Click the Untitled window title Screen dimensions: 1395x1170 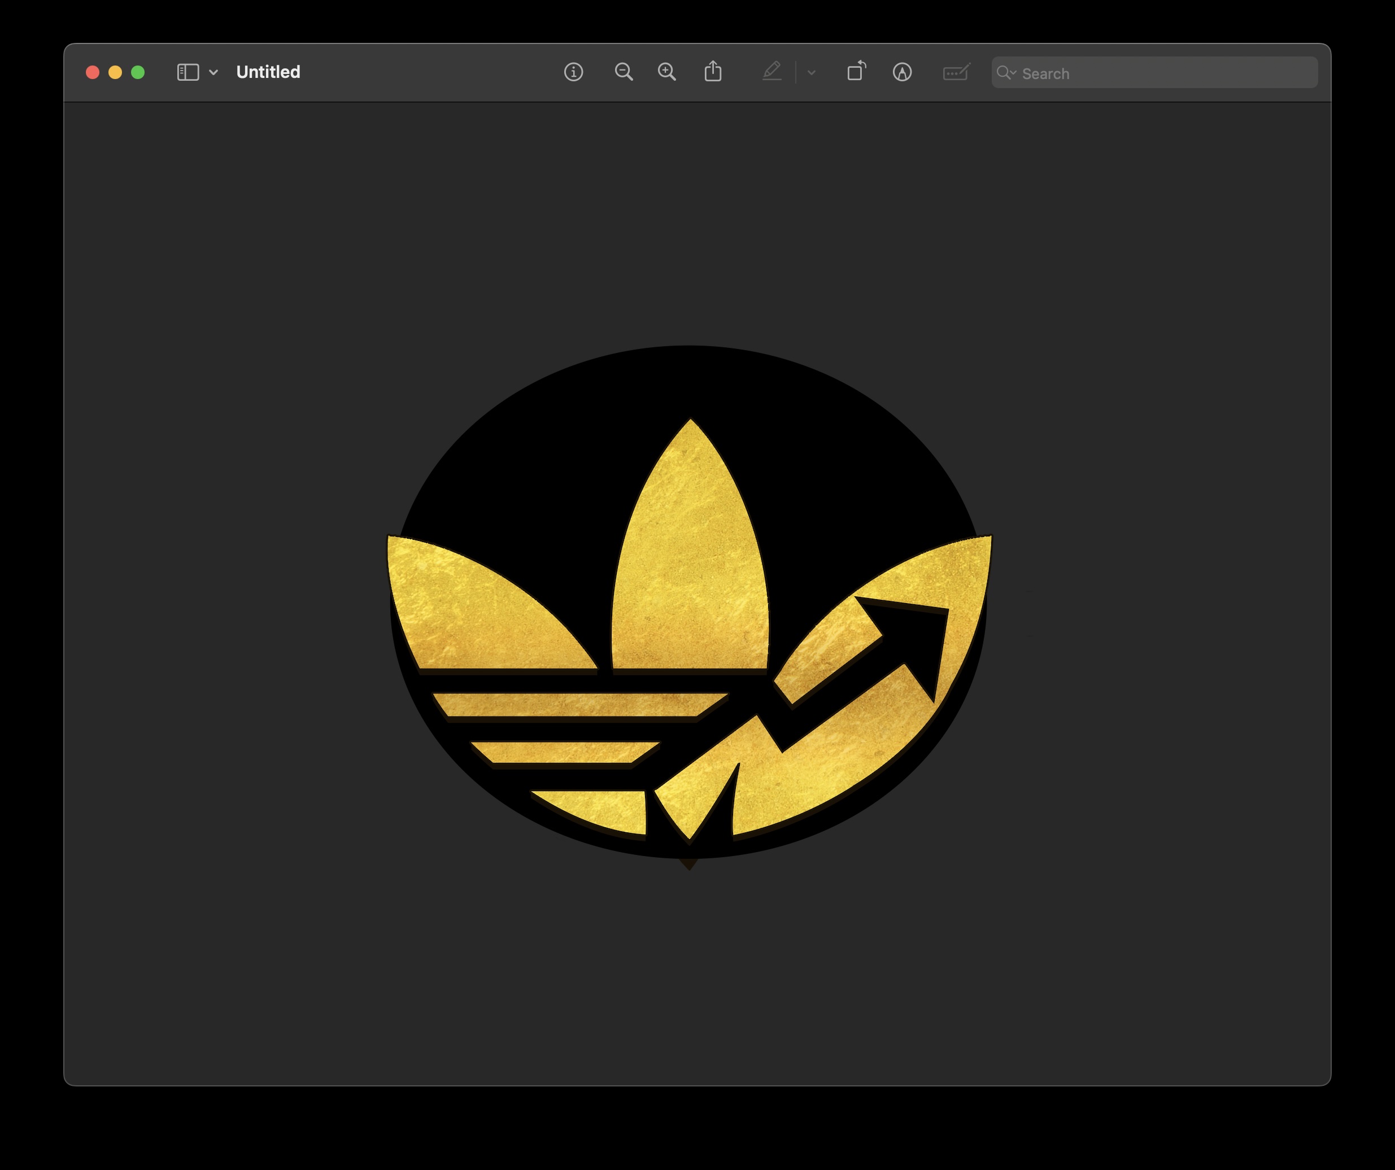click(x=268, y=72)
